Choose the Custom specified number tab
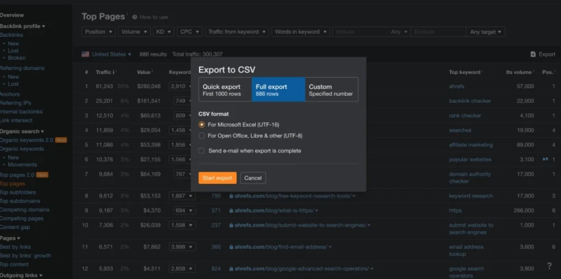Screen dimensions: 561x279 coord(331,90)
